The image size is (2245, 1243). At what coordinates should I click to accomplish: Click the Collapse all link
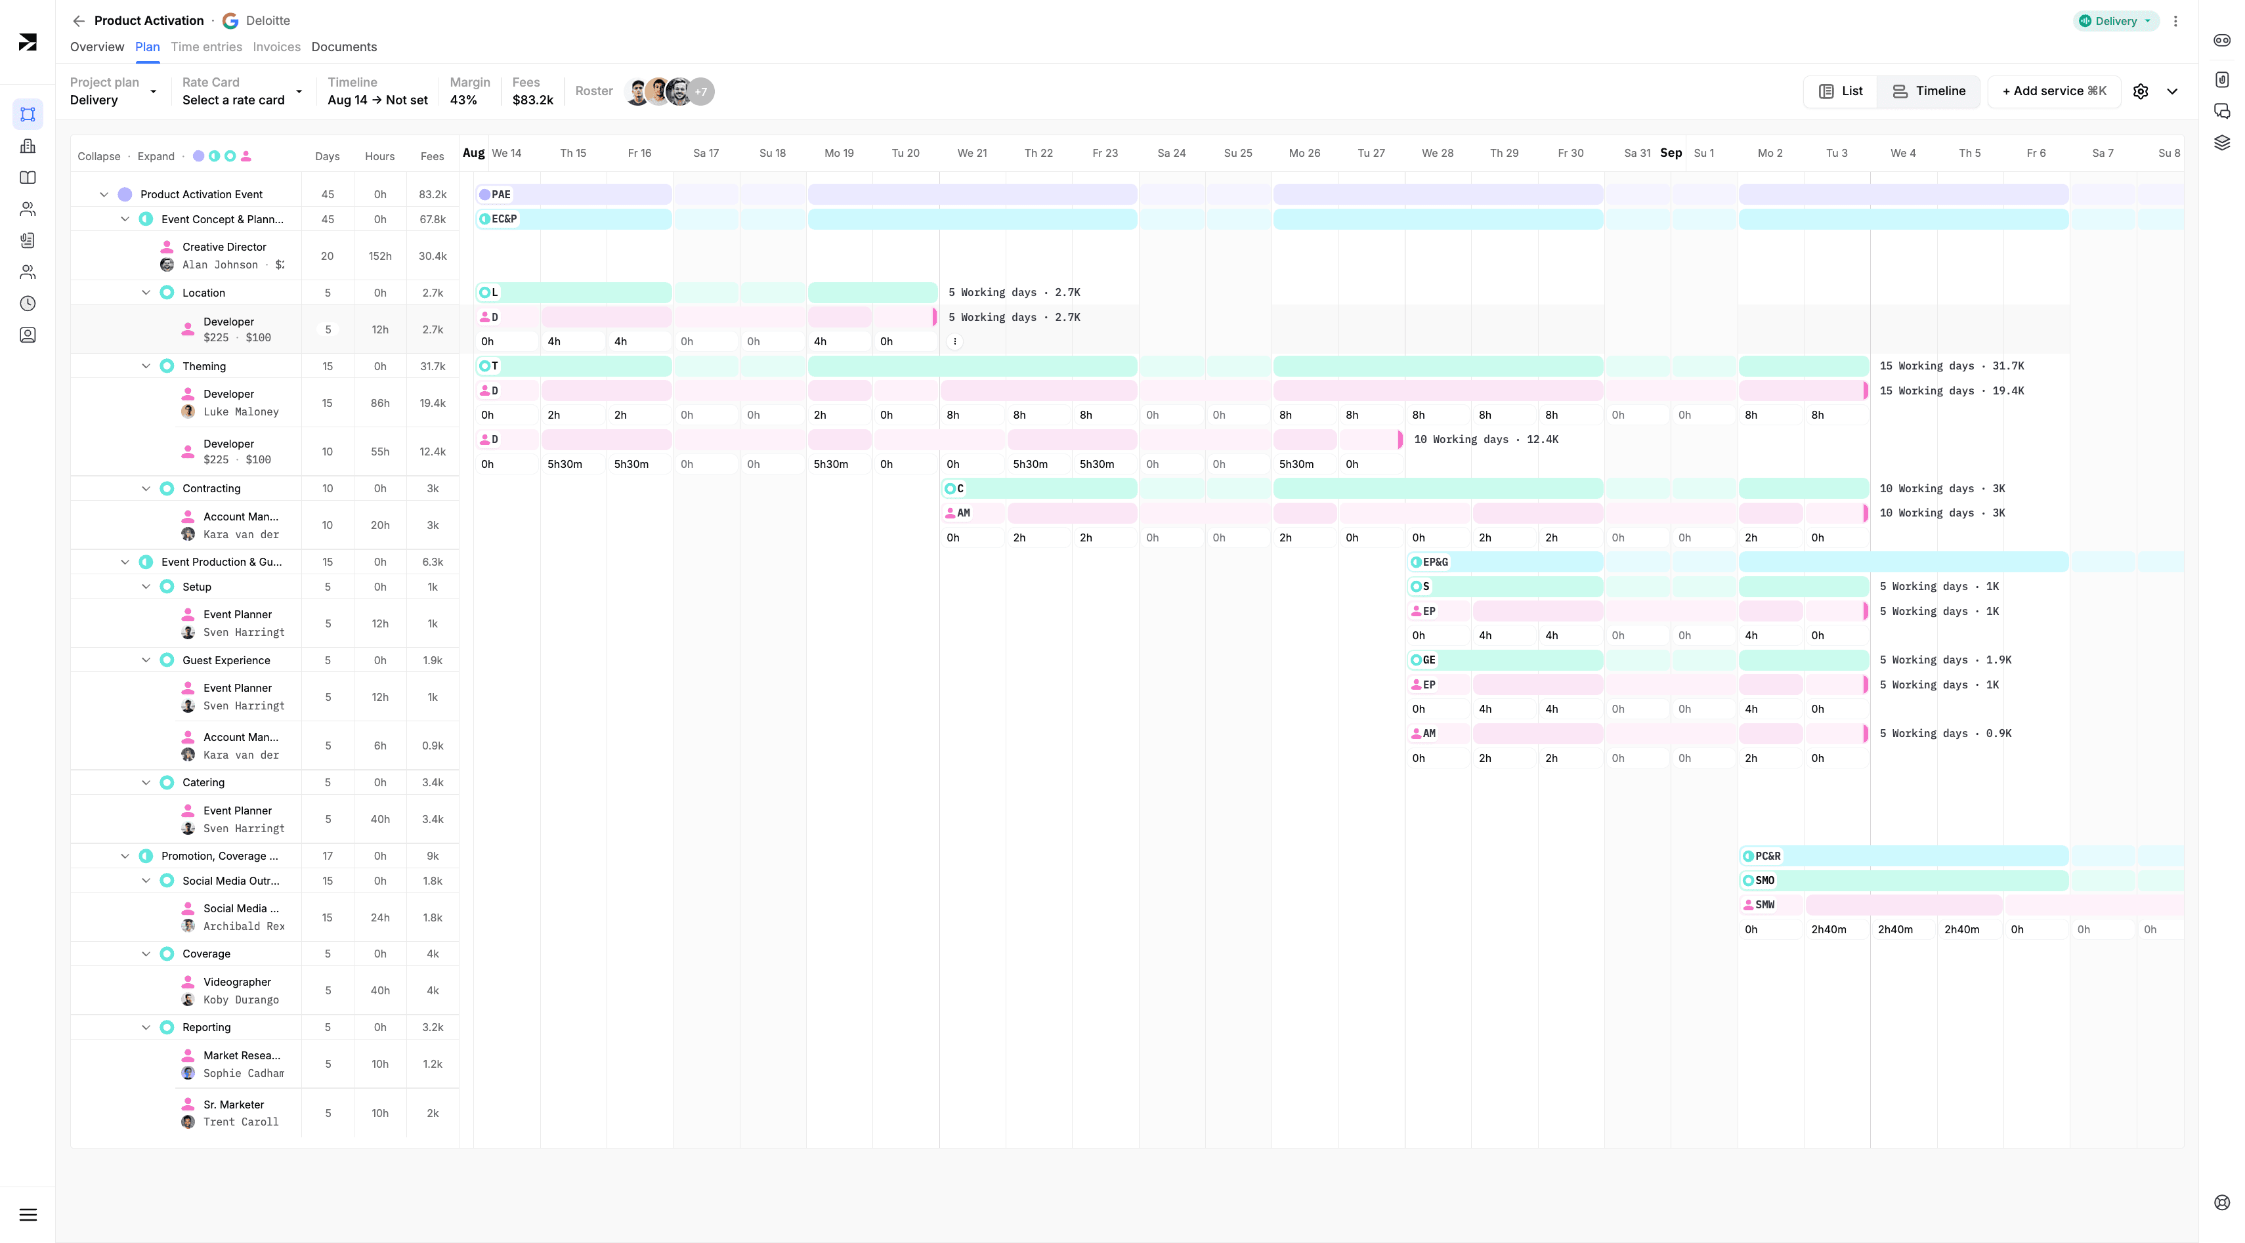[x=98, y=157]
